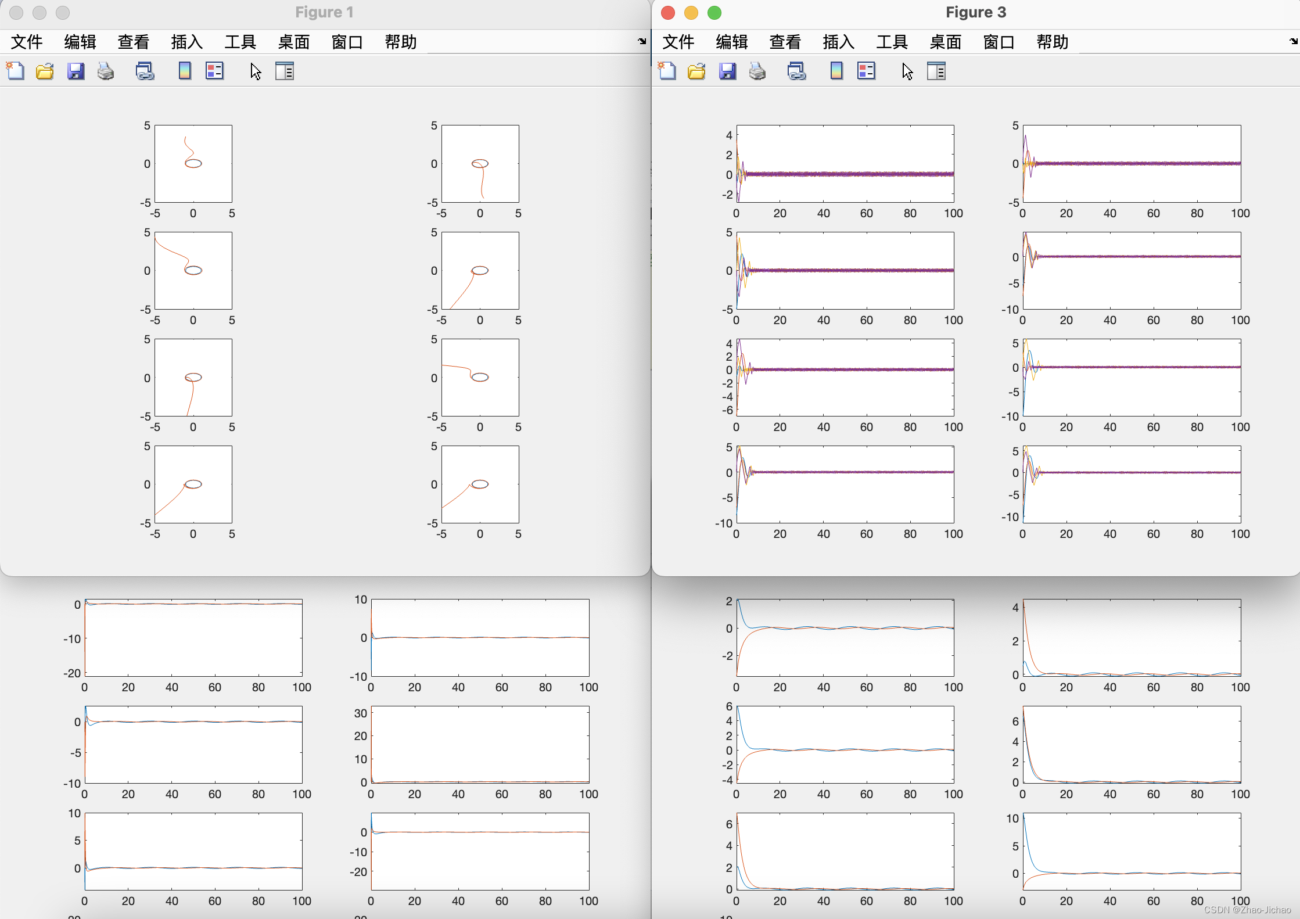Expand Figure 1 menu bar overflow arrow
This screenshot has height=919, width=1300.
642,41
